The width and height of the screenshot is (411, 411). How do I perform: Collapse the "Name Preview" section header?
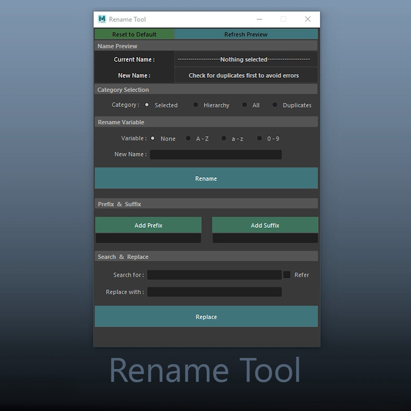[x=206, y=46]
